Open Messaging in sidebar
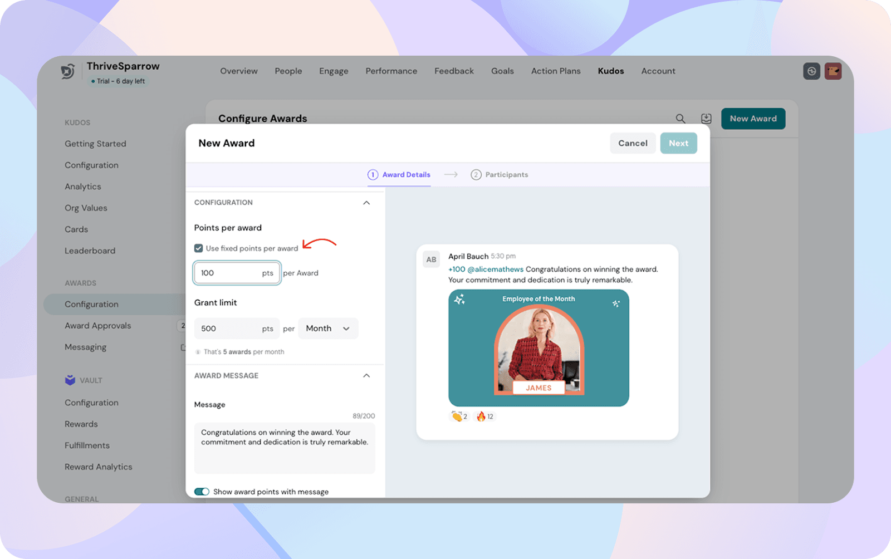This screenshot has height=559, width=891. tap(85, 347)
